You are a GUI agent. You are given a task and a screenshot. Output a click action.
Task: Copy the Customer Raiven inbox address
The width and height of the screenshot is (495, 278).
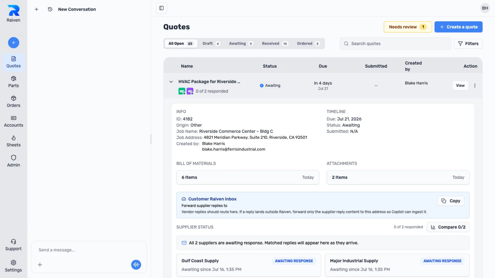click(x=451, y=201)
